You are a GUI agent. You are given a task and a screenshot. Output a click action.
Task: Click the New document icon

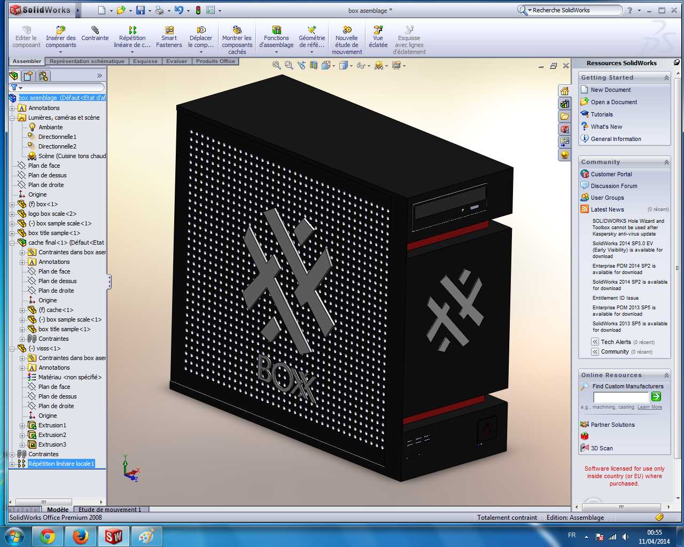point(102,10)
